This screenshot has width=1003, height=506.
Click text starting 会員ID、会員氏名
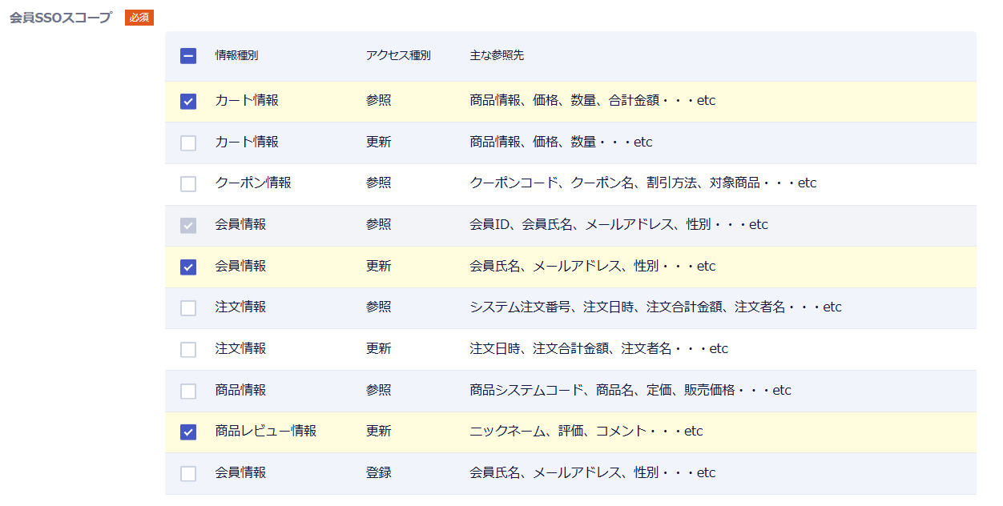[619, 225]
